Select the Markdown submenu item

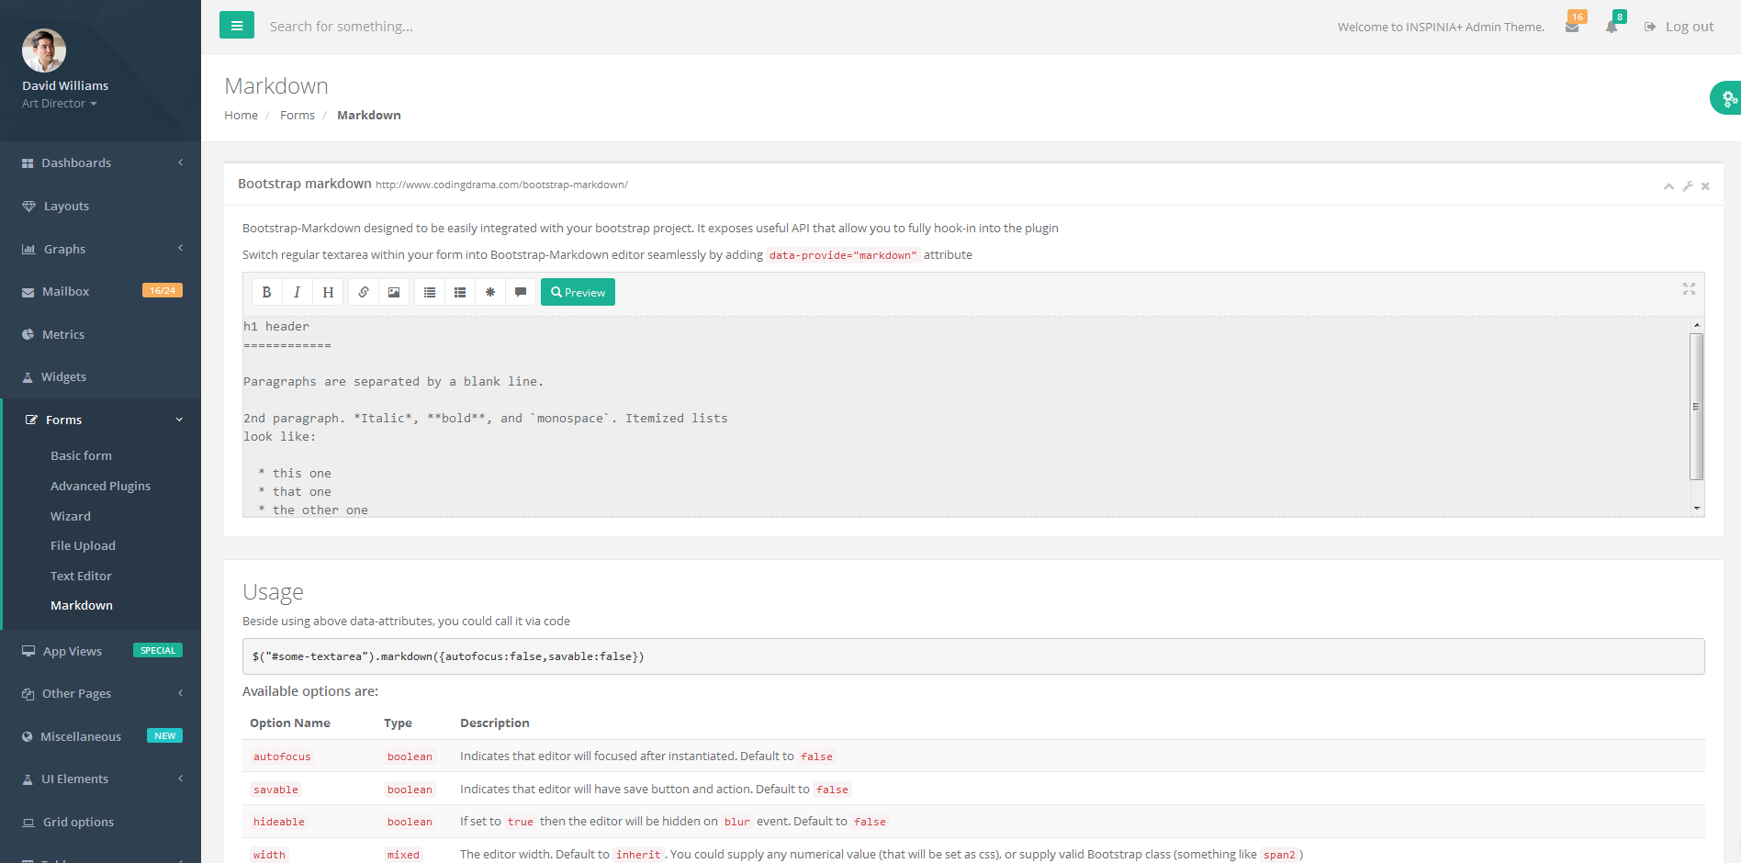tap(82, 605)
